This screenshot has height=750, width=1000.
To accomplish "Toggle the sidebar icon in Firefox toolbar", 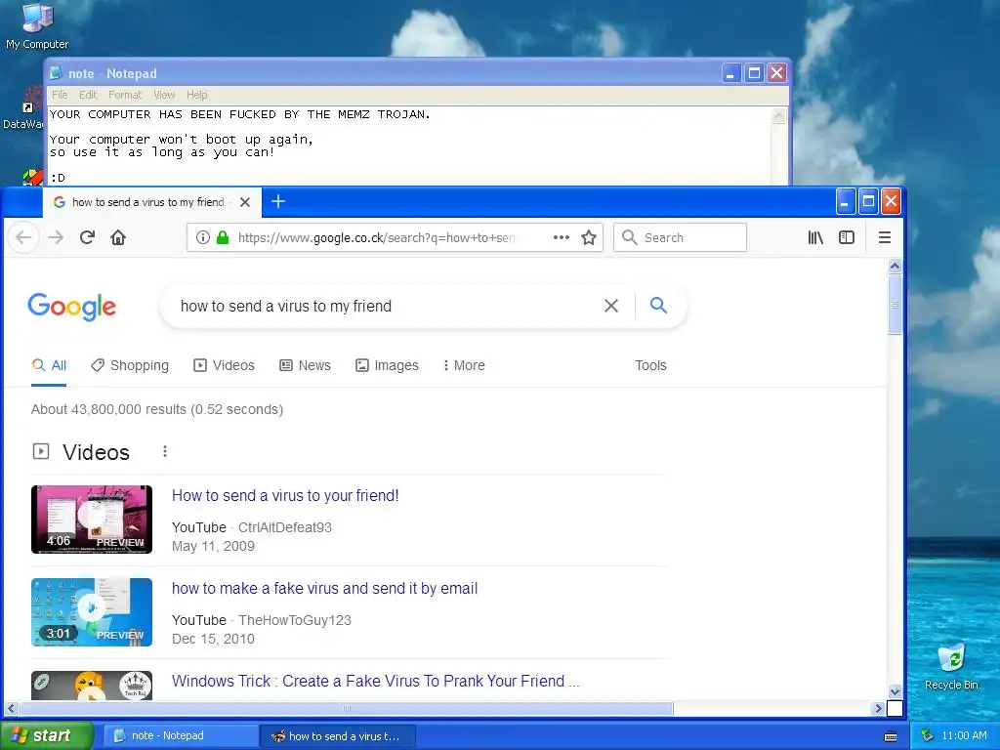I will 847,238.
